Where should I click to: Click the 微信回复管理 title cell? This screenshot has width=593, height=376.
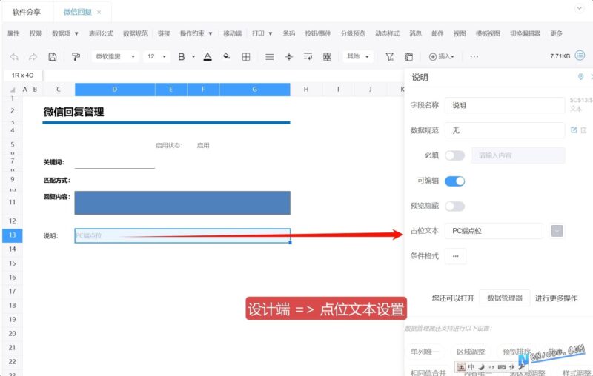pos(73,112)
